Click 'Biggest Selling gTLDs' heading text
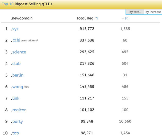162x138 pixels. click(x=33, y=4)
